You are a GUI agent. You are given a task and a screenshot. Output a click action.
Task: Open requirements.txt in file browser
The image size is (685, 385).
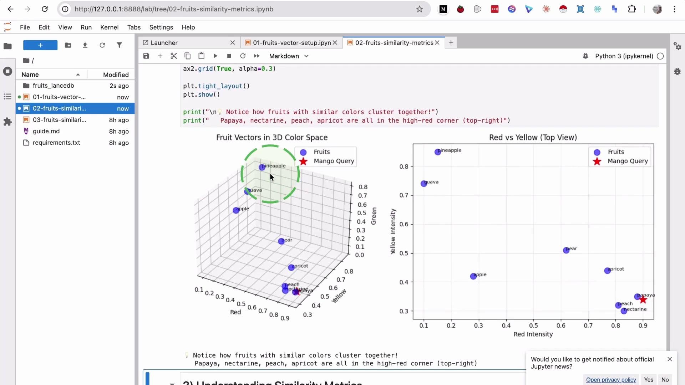(75, 143)
